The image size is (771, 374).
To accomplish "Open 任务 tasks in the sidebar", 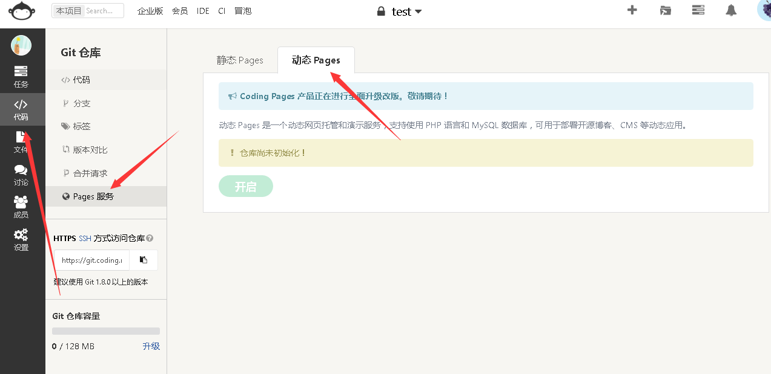I will coord(21,77).
